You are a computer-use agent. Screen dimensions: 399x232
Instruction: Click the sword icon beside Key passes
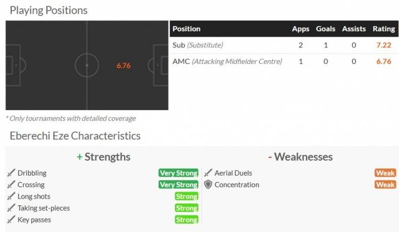(x=11, y=220)
